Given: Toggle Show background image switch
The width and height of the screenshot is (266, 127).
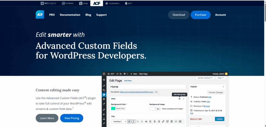Looking at the screenshot, I should point(155,109).
